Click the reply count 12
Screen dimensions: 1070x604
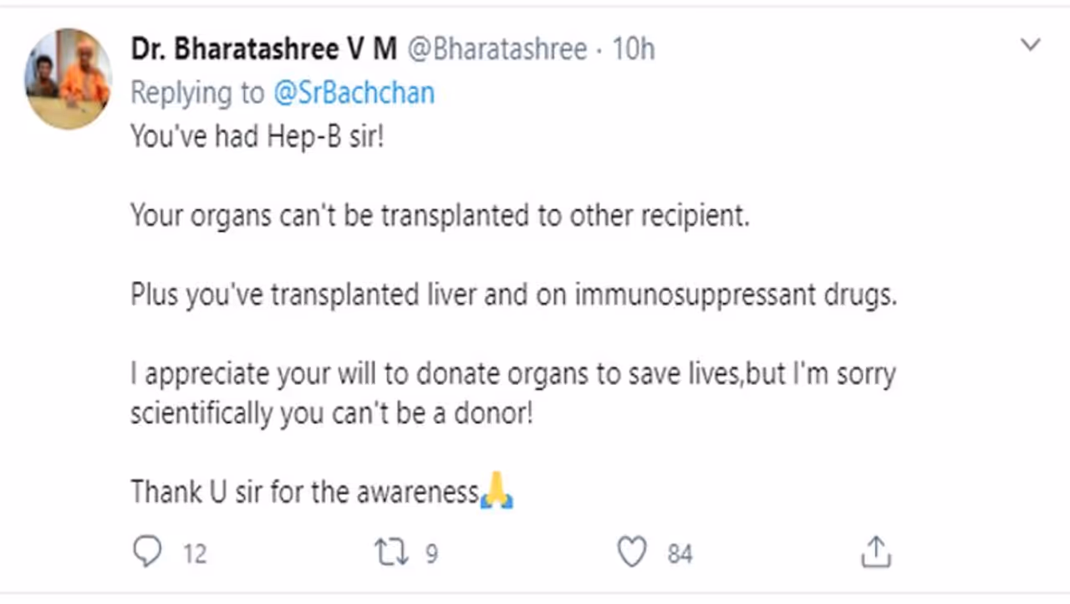194,554
